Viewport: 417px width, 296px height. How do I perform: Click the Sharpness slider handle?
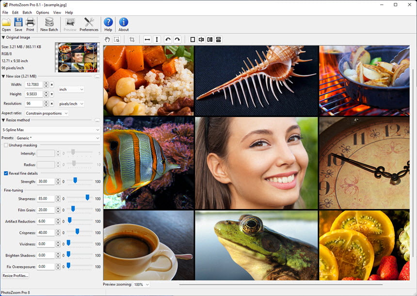click(x=87, y=197)
